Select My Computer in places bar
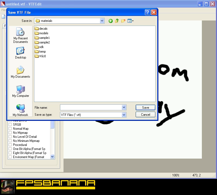The width and height of the screenshot is (217, 195). (x=21, y=91)
